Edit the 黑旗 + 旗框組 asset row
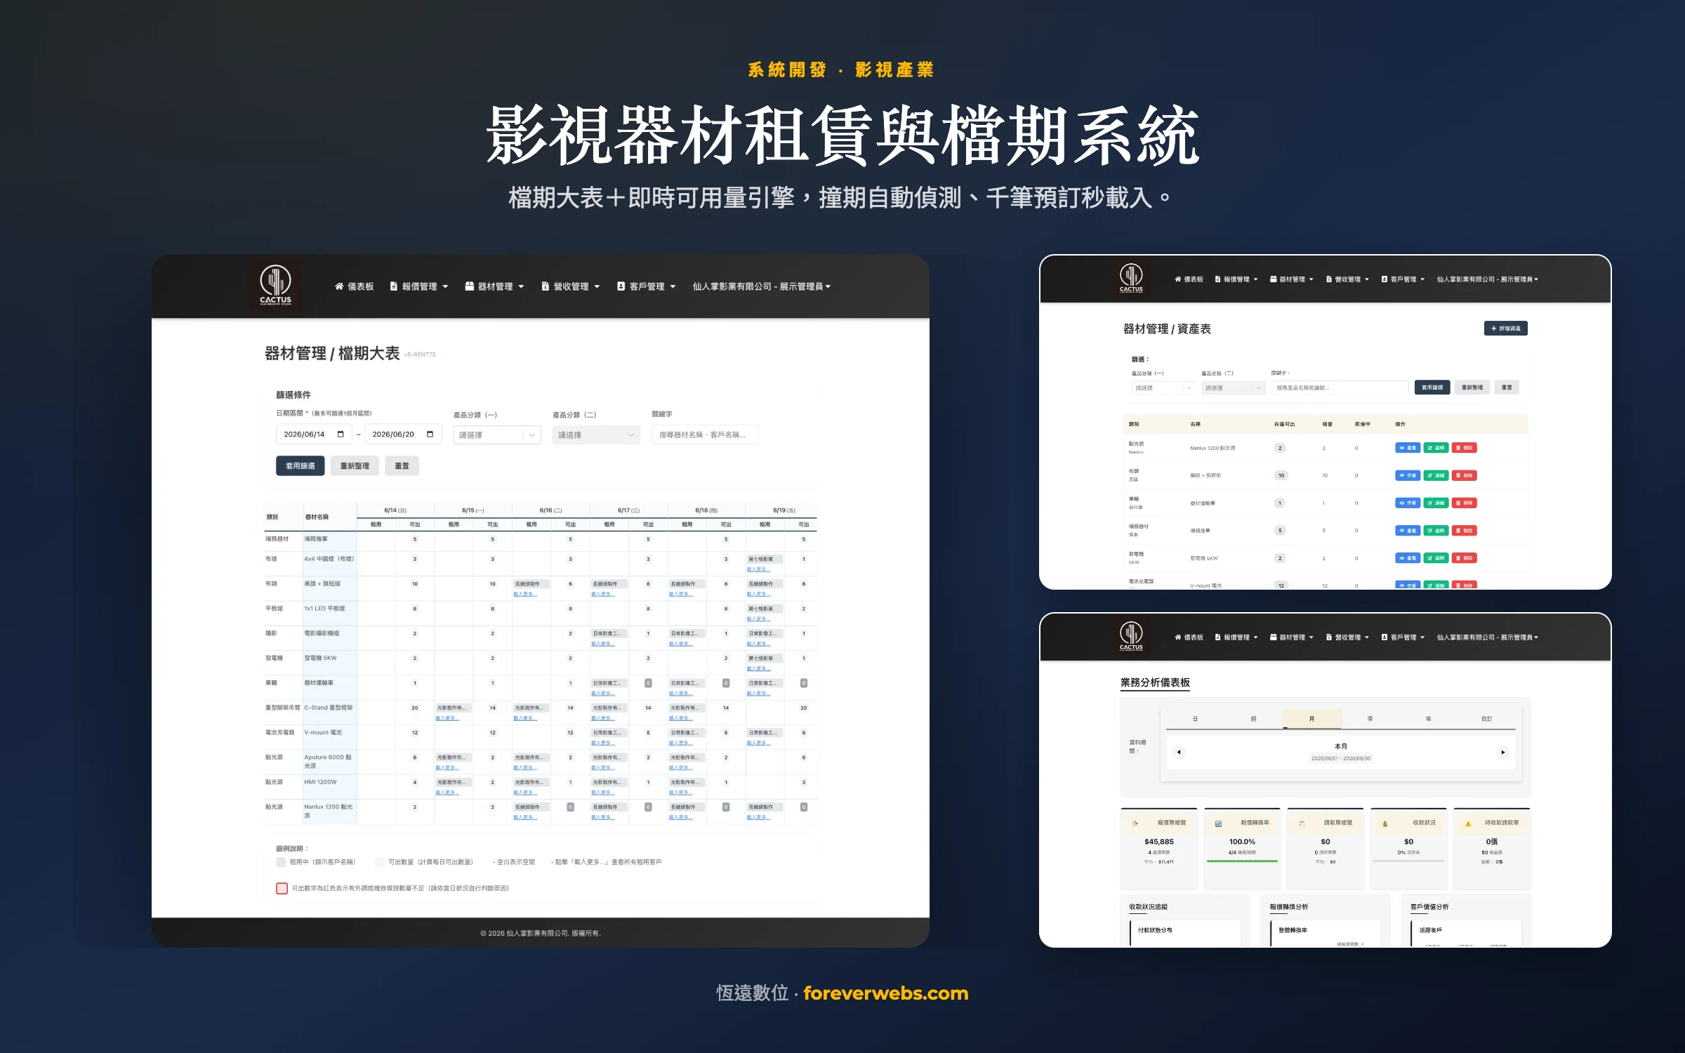 (1436, 475)
